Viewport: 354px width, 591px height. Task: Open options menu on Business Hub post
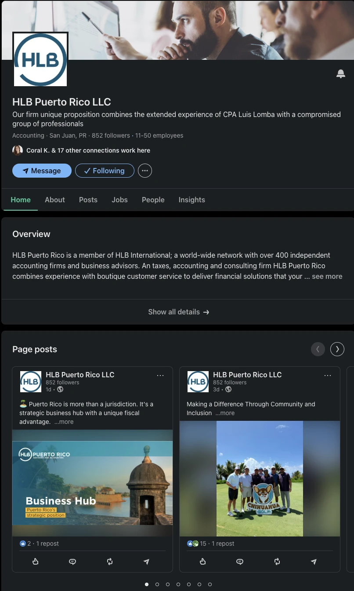(x=160, y=376)
